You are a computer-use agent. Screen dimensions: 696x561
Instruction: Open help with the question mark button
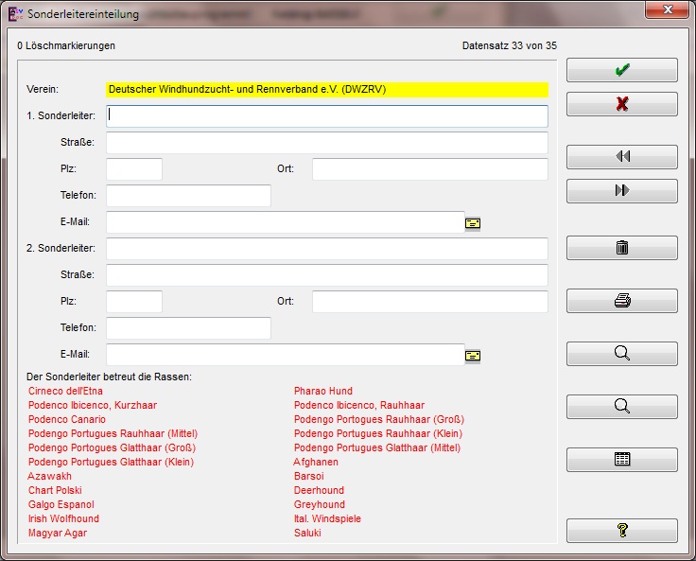click(x=622, y=531)
